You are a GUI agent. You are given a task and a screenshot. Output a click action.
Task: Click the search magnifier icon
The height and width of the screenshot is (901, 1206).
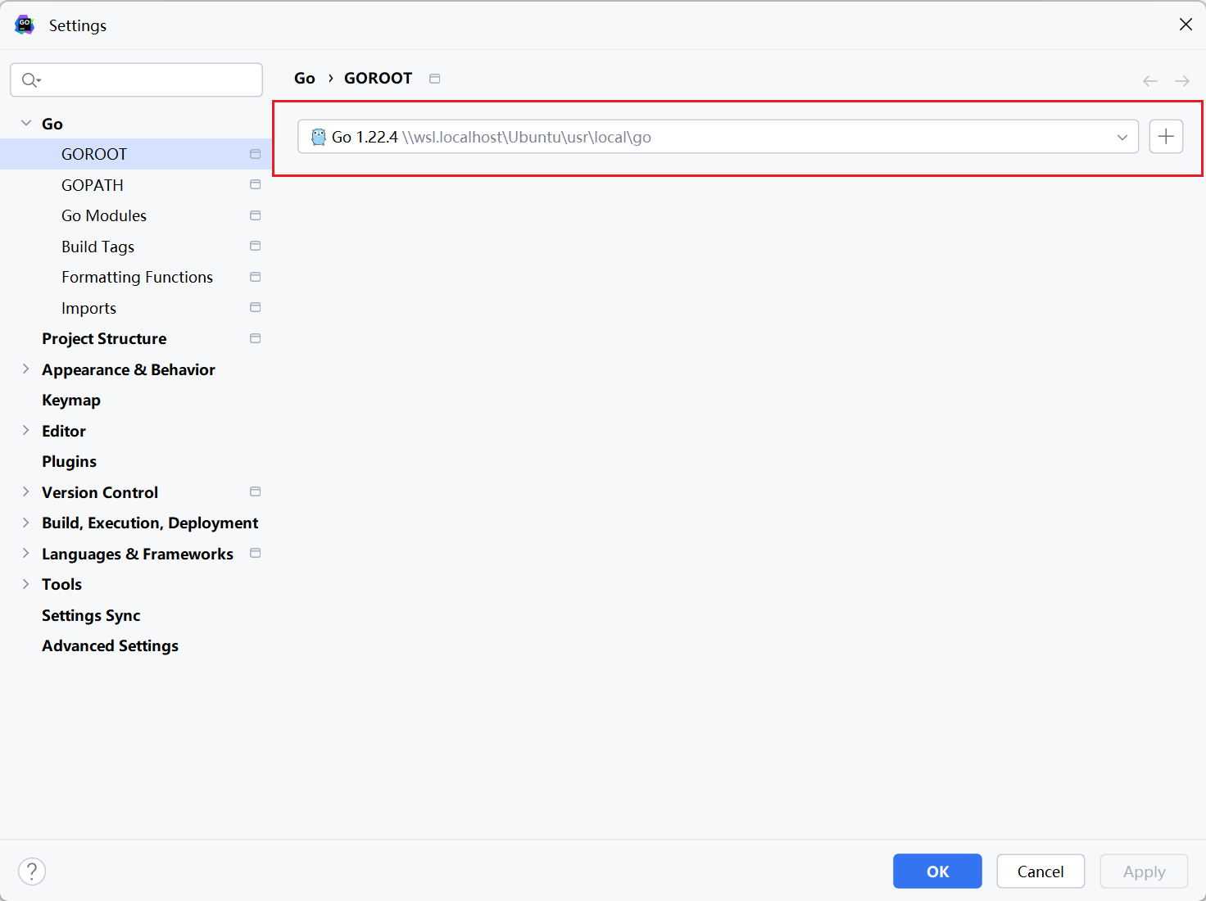click(x=30, y=79)
